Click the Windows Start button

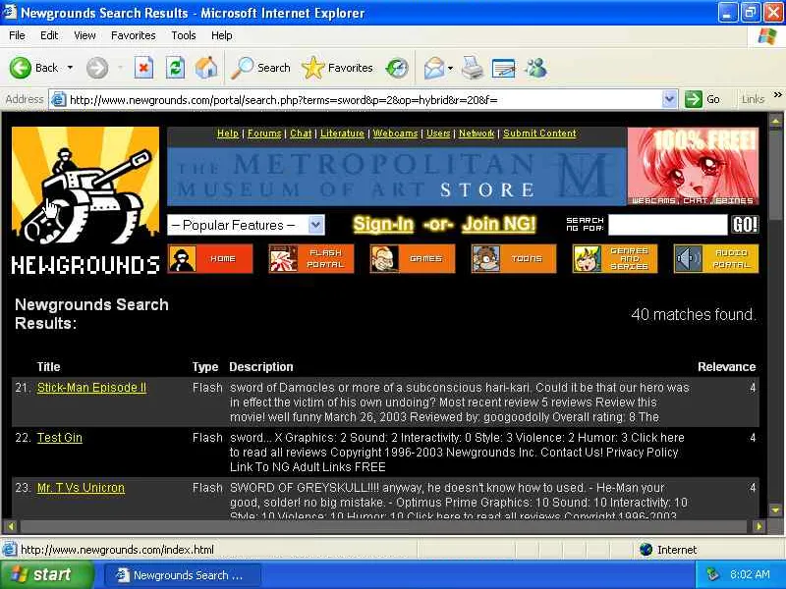pos(46,574)
